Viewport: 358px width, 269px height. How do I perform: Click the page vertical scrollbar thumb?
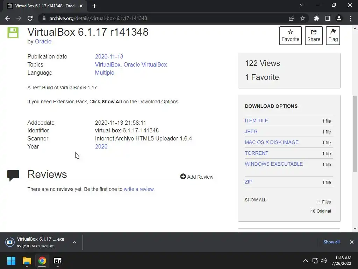point(355,134)
